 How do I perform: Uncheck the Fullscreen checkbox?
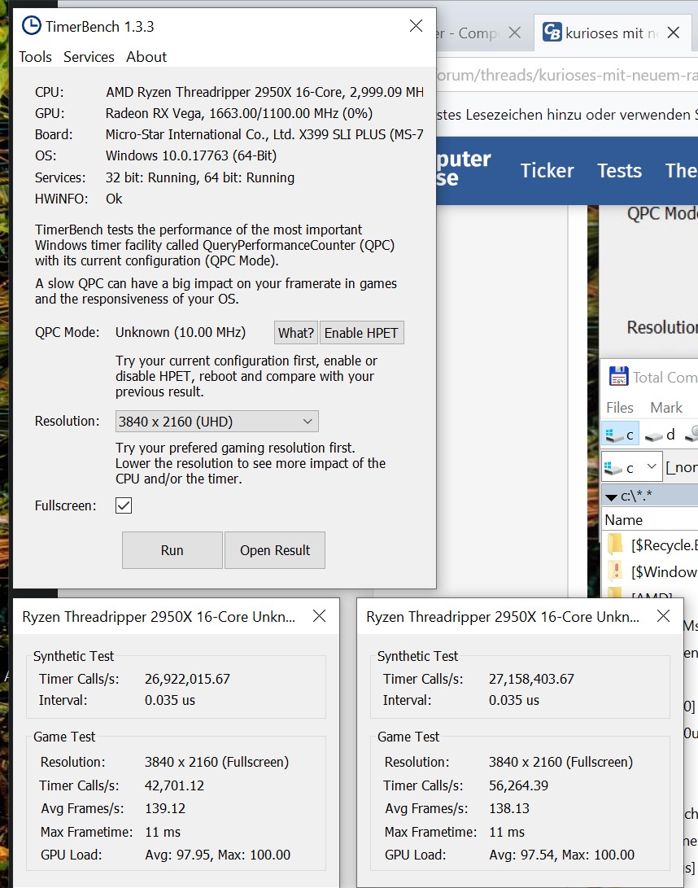(x=124, y=505)
